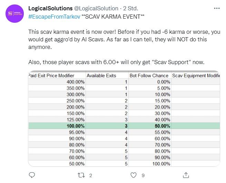Open the 2 Std. timestamp link

[130, 9]
